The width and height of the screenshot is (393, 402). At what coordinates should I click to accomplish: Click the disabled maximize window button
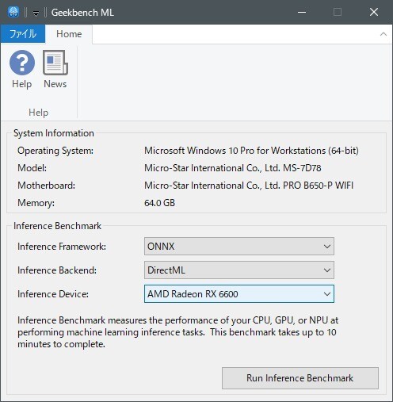pyautogui.click(x=338, y=12)
